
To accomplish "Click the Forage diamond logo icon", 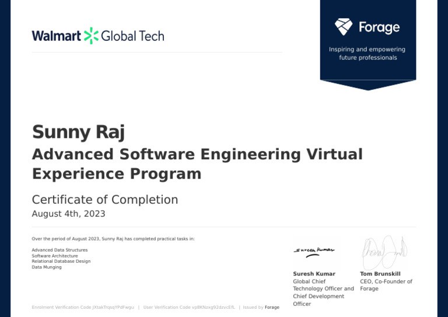I will (344, 27).
